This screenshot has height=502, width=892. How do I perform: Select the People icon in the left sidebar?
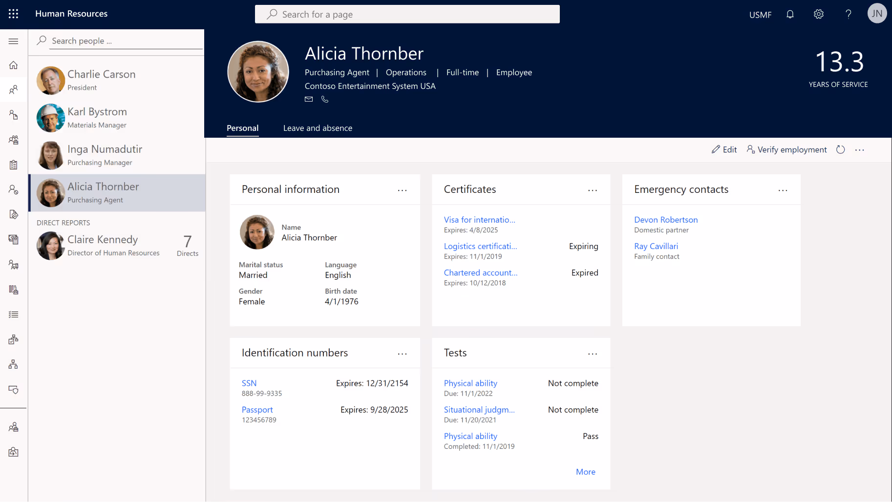(13, 90)
